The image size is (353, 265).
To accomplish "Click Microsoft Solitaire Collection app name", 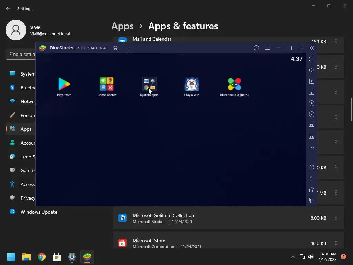I will 163,215.
